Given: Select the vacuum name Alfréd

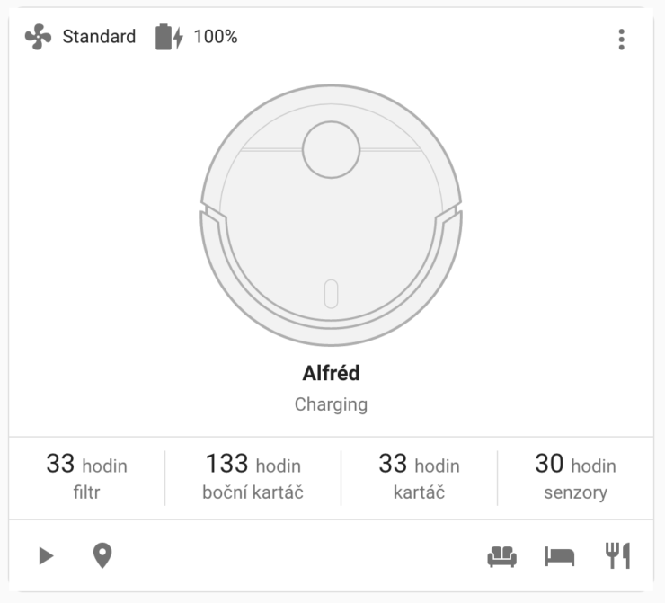Looking at the screenshot, I should pyautogui.click(x=332, y=373).
